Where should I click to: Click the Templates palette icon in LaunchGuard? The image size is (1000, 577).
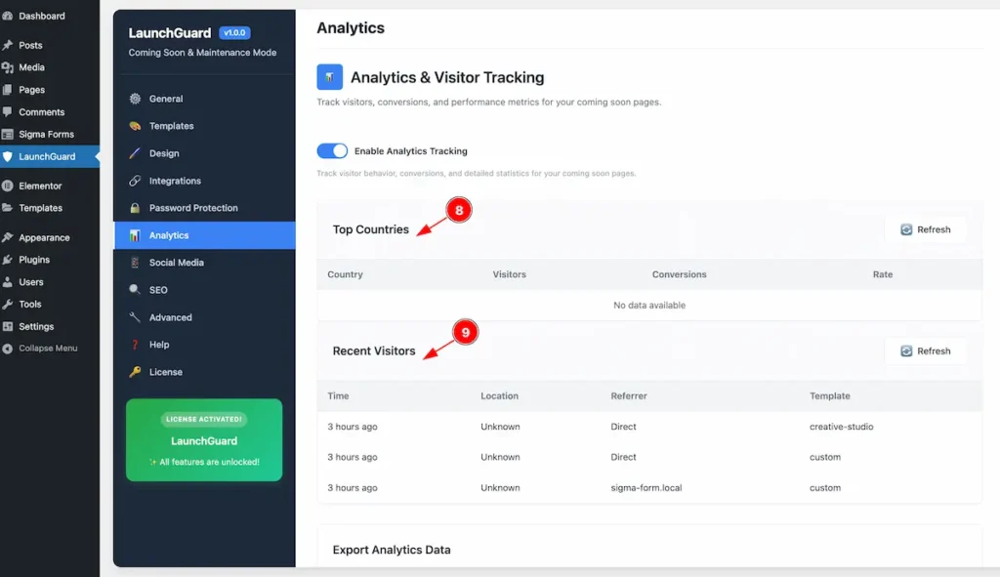tap(135, 126)
